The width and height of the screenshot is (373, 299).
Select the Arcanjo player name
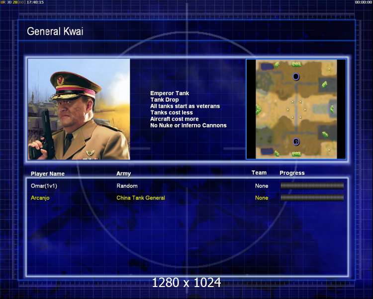click(x=40, y=198)
